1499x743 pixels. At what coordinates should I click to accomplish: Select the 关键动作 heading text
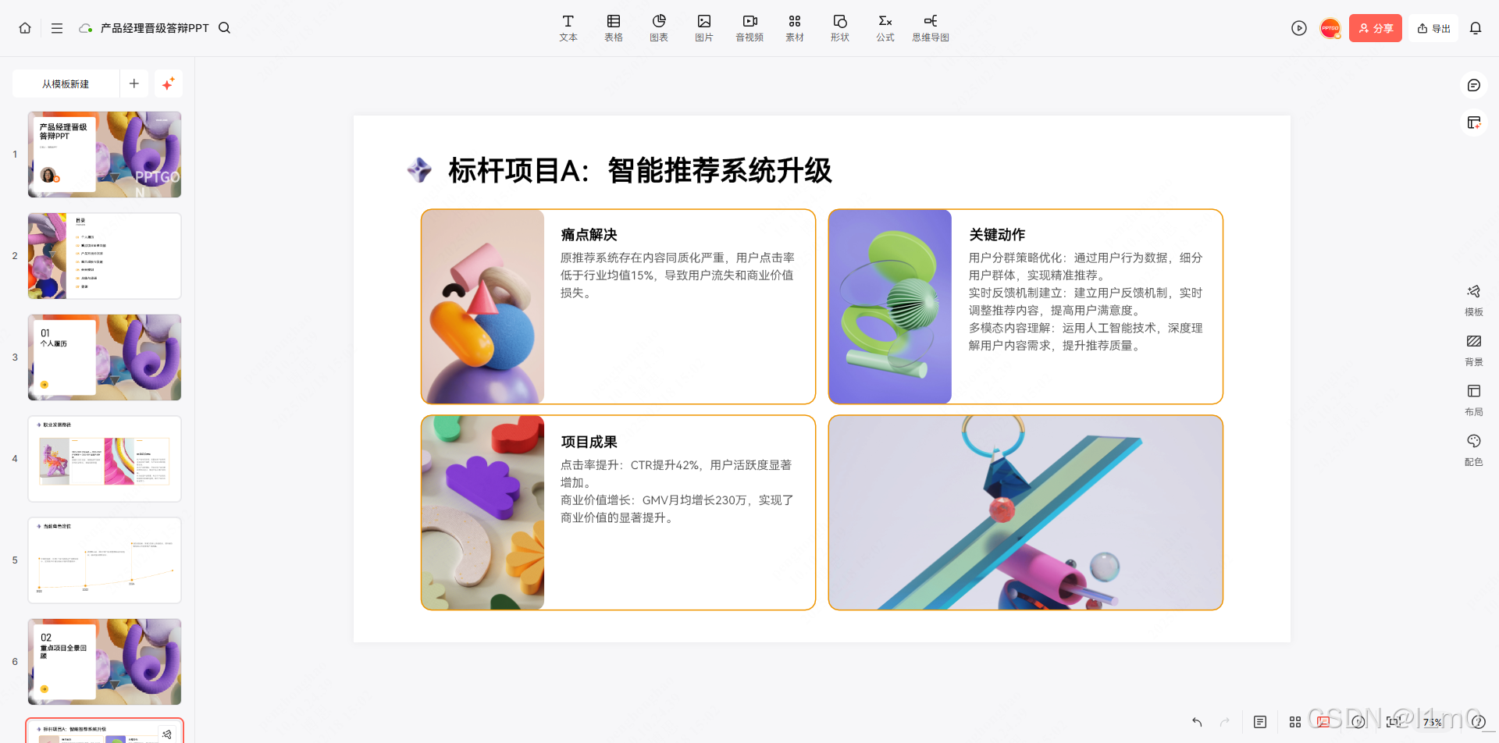point(997,234)
